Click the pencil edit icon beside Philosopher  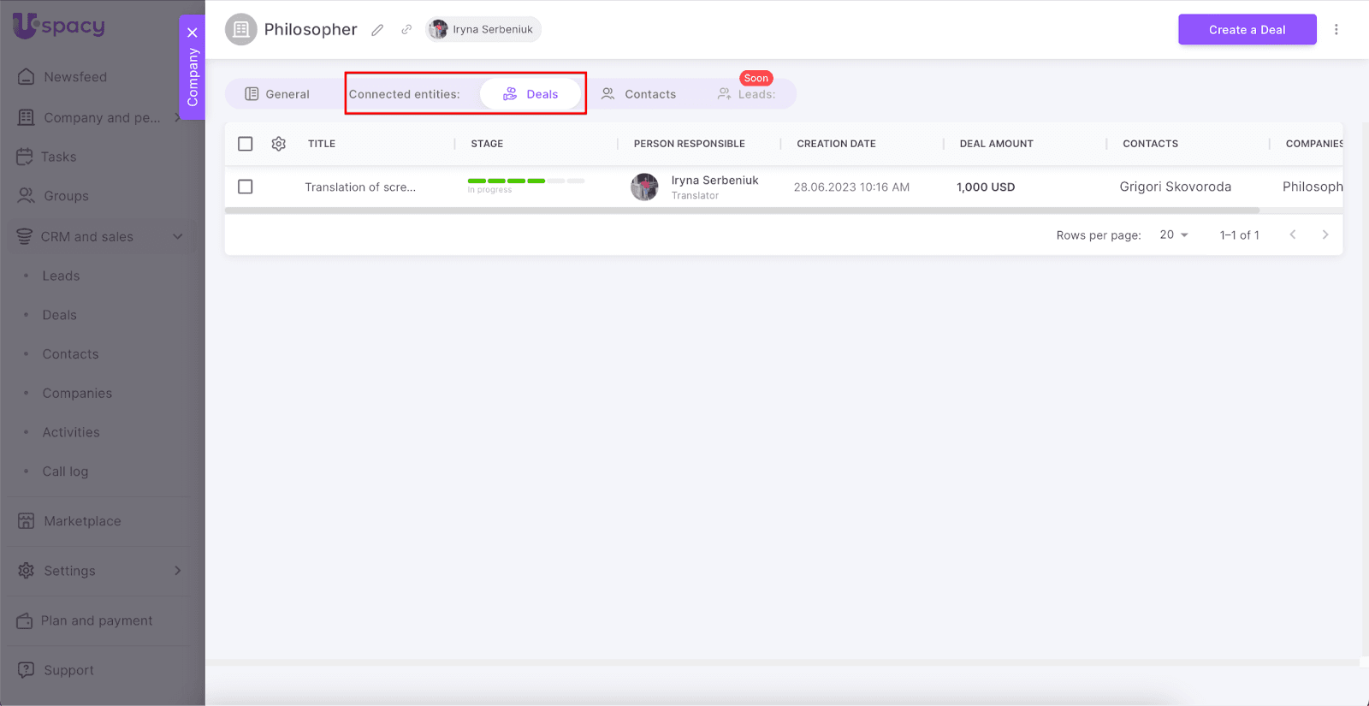[377, 30]
